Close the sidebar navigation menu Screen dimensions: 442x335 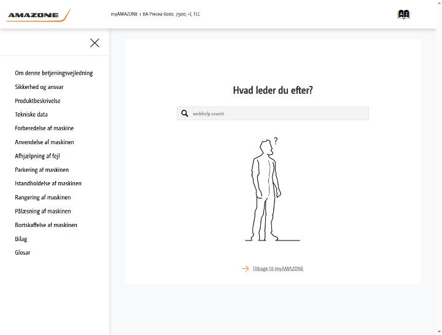(95, 43)
